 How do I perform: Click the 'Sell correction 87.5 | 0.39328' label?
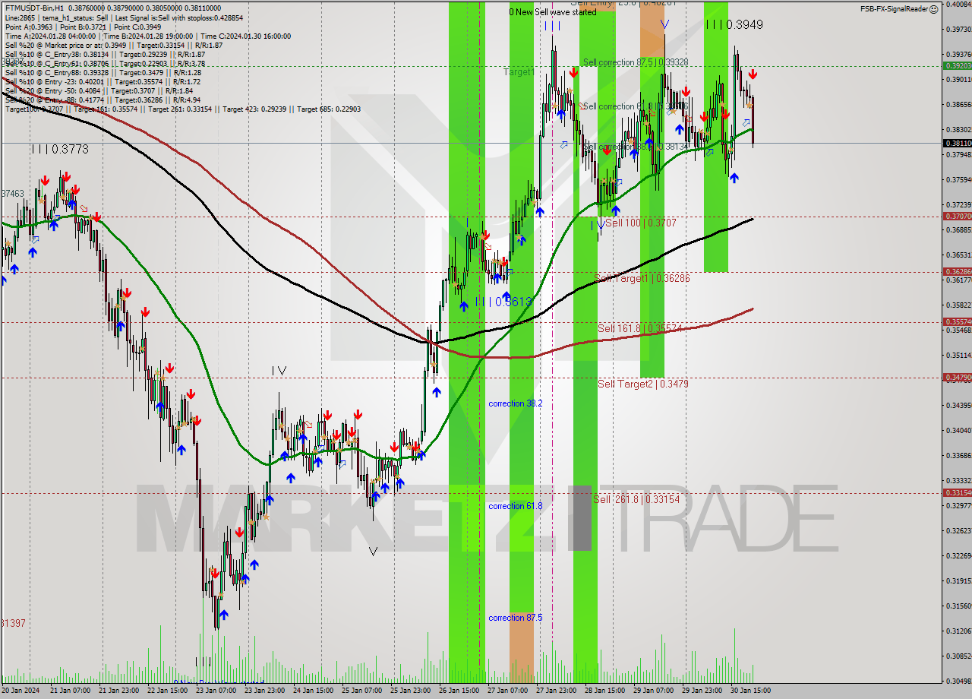tap(636, 62)
